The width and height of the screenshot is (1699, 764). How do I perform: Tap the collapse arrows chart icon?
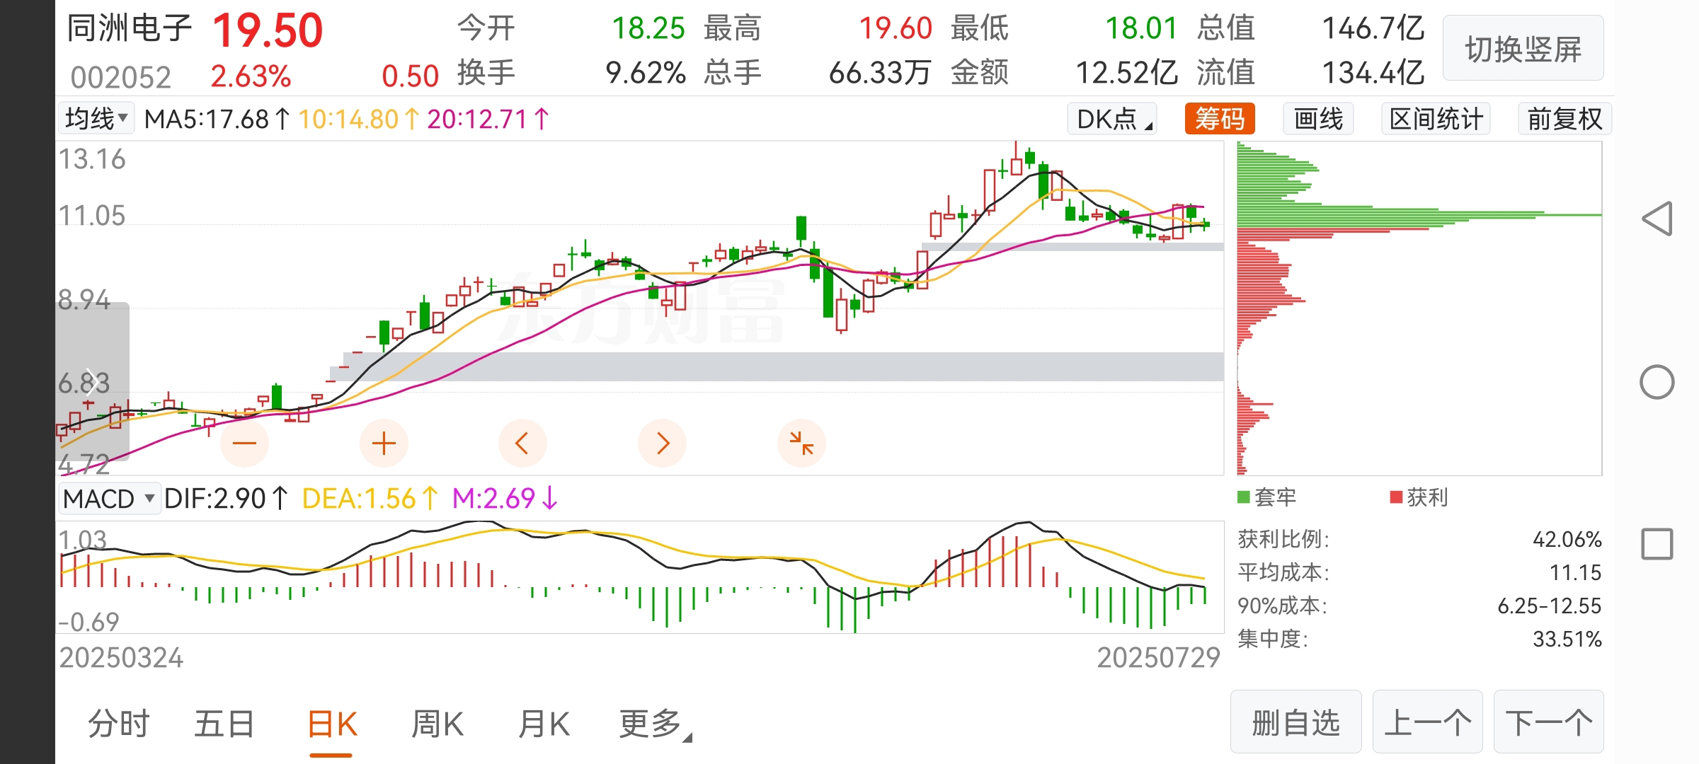pos(801,444)
